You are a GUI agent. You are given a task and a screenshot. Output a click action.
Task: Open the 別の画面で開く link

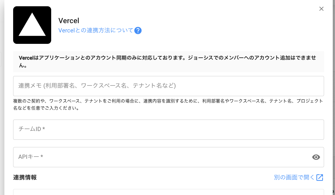point(294,178)
